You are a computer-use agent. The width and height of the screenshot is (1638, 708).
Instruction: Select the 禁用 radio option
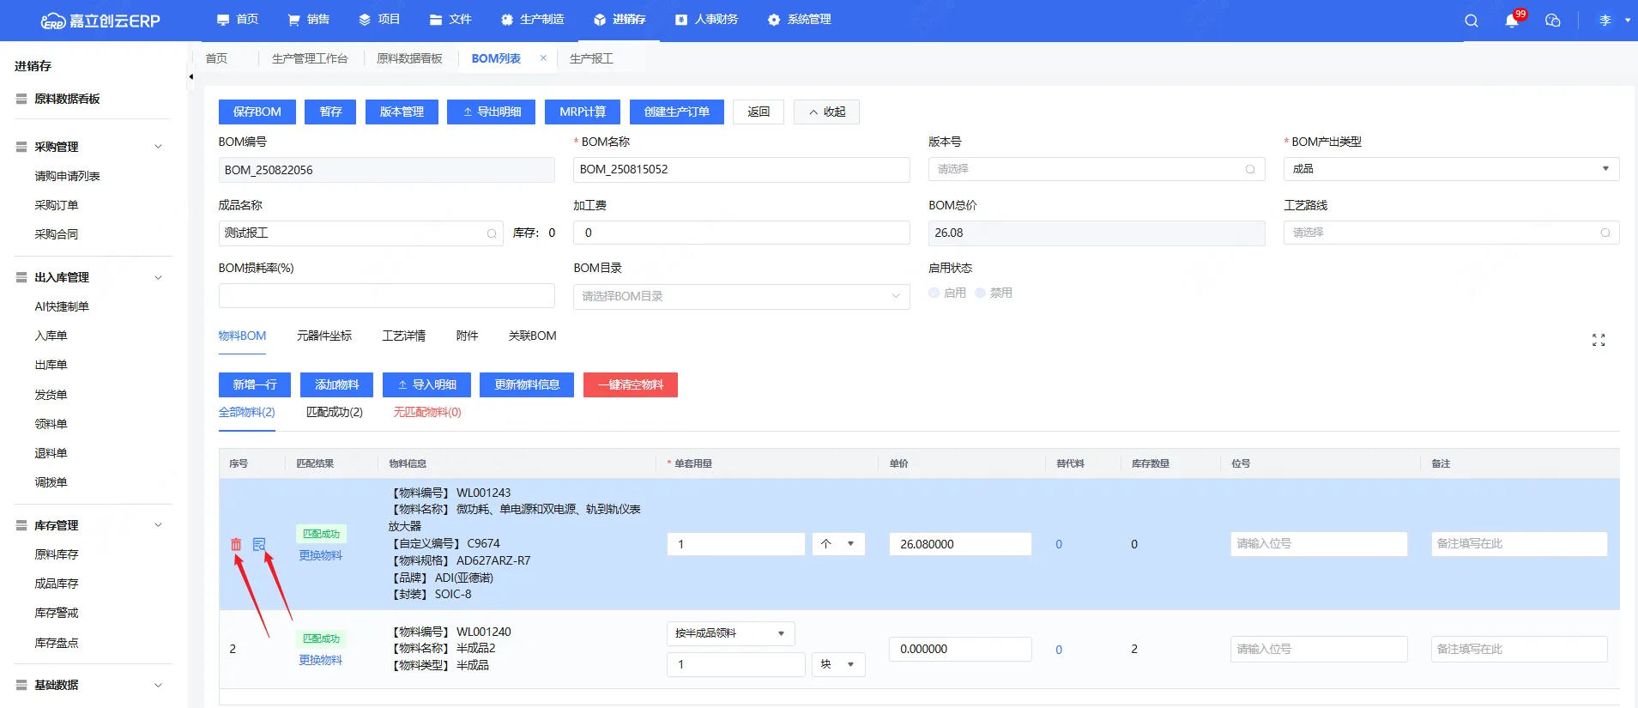(x=980, y=293)
